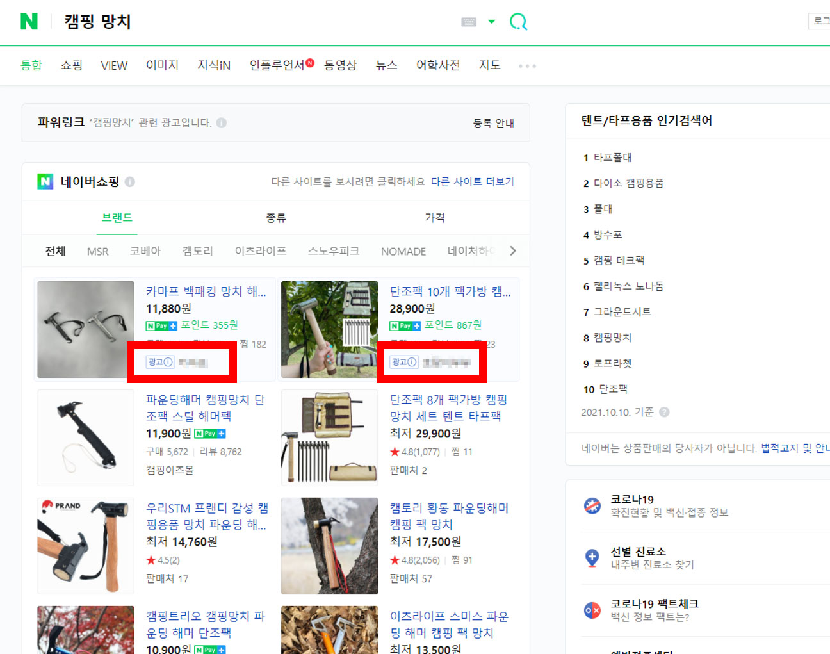Click the 코로나19 status icon

click(x=592, y=506)
